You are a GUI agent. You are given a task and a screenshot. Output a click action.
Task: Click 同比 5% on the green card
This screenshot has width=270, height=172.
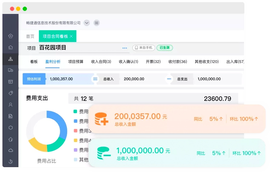[x=211, y=153]
